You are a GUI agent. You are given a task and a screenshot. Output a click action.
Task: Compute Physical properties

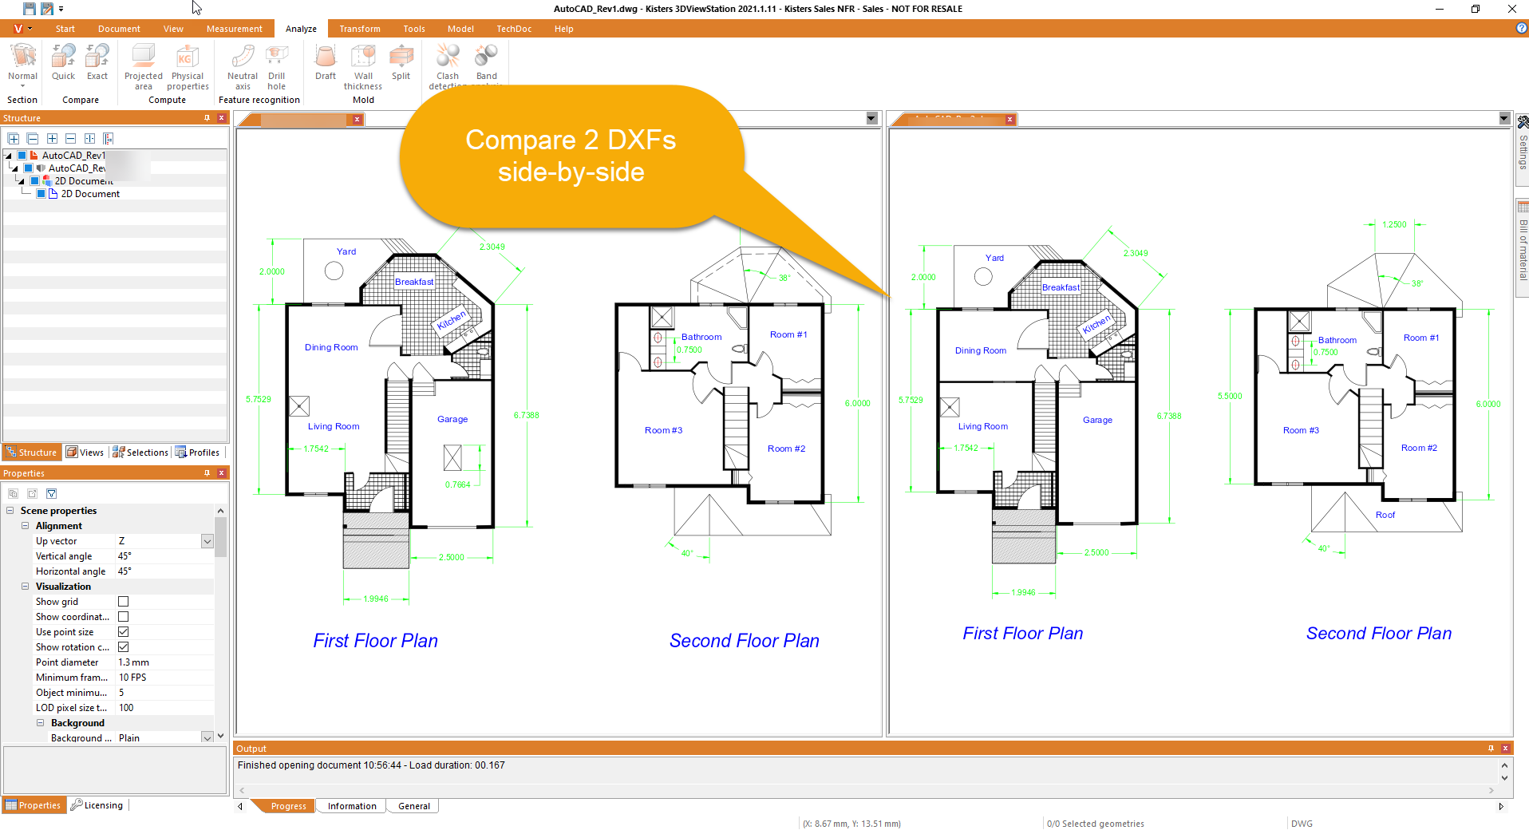point(188,67)
